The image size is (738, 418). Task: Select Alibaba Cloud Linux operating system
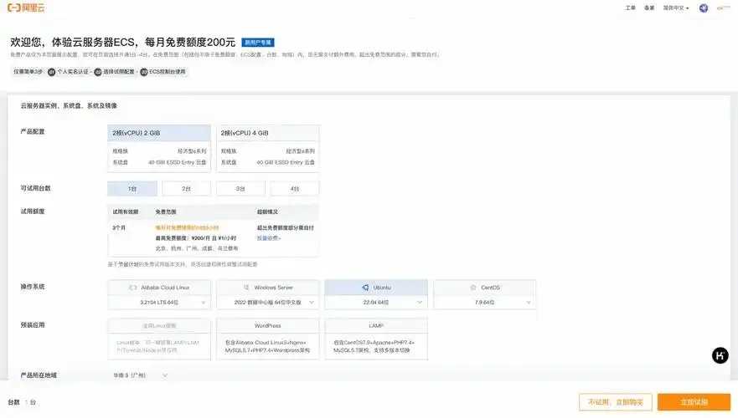tap(159, 288)
